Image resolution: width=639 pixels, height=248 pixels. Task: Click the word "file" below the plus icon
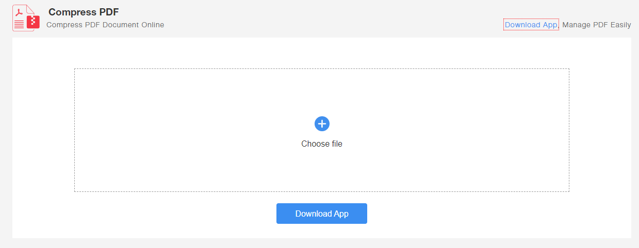336,144
